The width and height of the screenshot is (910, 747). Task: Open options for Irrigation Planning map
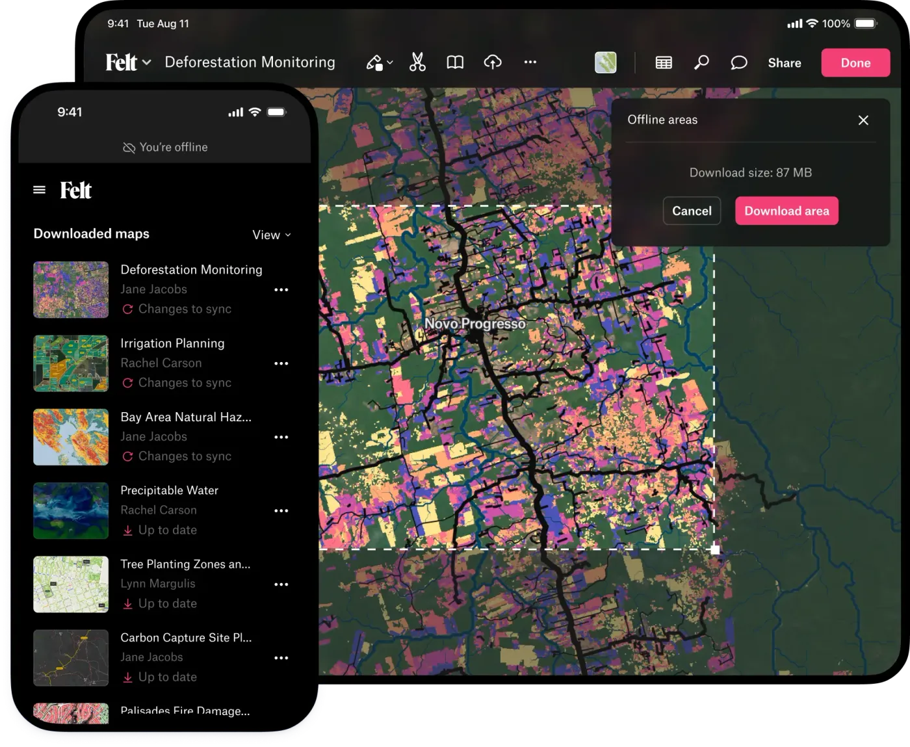click(281, 363)
